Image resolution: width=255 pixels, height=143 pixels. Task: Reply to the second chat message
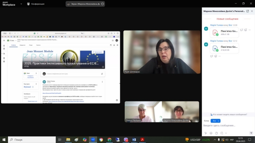click(x=212, y=56)
